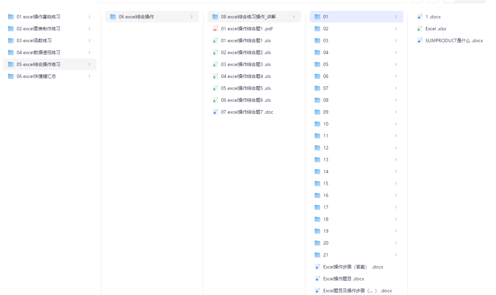
Task: Click the Word icon next to 1 .docx
Action: pyautogui.click(x=419, y=17)
